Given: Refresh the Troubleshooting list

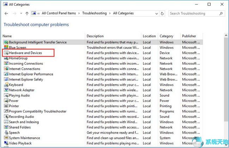Looking at the screenshot, I should pos(162,14).
